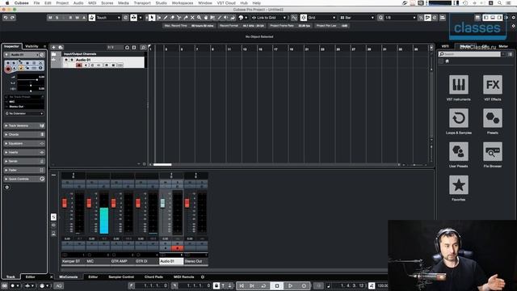Toggle the AQ auto quantize button
The width and height of the screenshot is (517, 291).
59,285
